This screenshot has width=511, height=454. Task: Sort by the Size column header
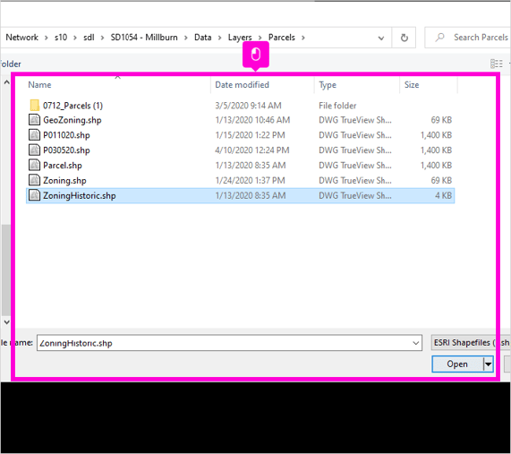412,85
